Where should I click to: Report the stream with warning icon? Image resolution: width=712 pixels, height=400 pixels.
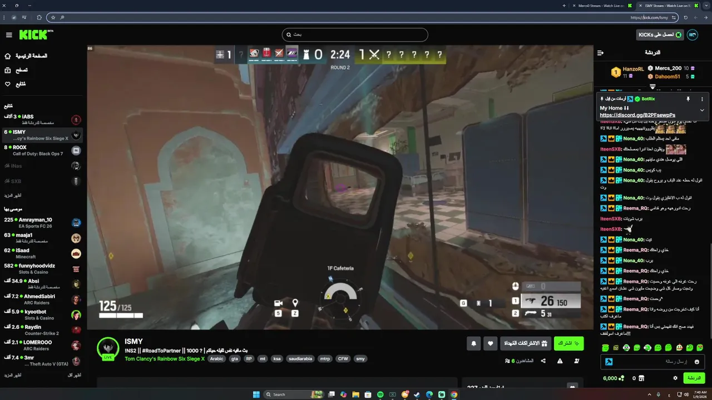(x=560, y=361)
